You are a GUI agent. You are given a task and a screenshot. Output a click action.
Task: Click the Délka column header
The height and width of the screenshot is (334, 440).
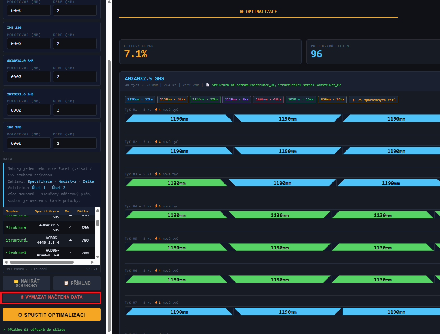[x=83, y=211]
